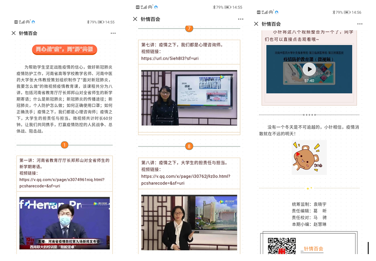Viewport: 376px width, 261px height.
Task: Open lecture eight v.qq.com video link
Action: pos(186,179)
